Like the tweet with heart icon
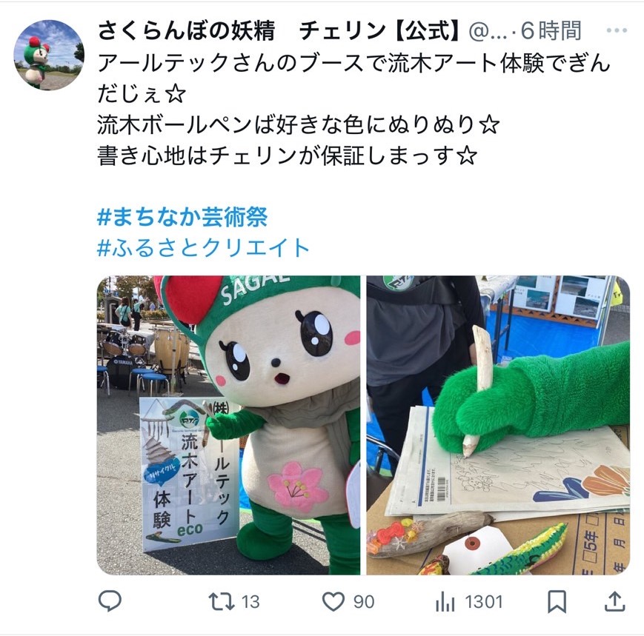The height and width of the screenshot is (636, 644). (333, 601)
